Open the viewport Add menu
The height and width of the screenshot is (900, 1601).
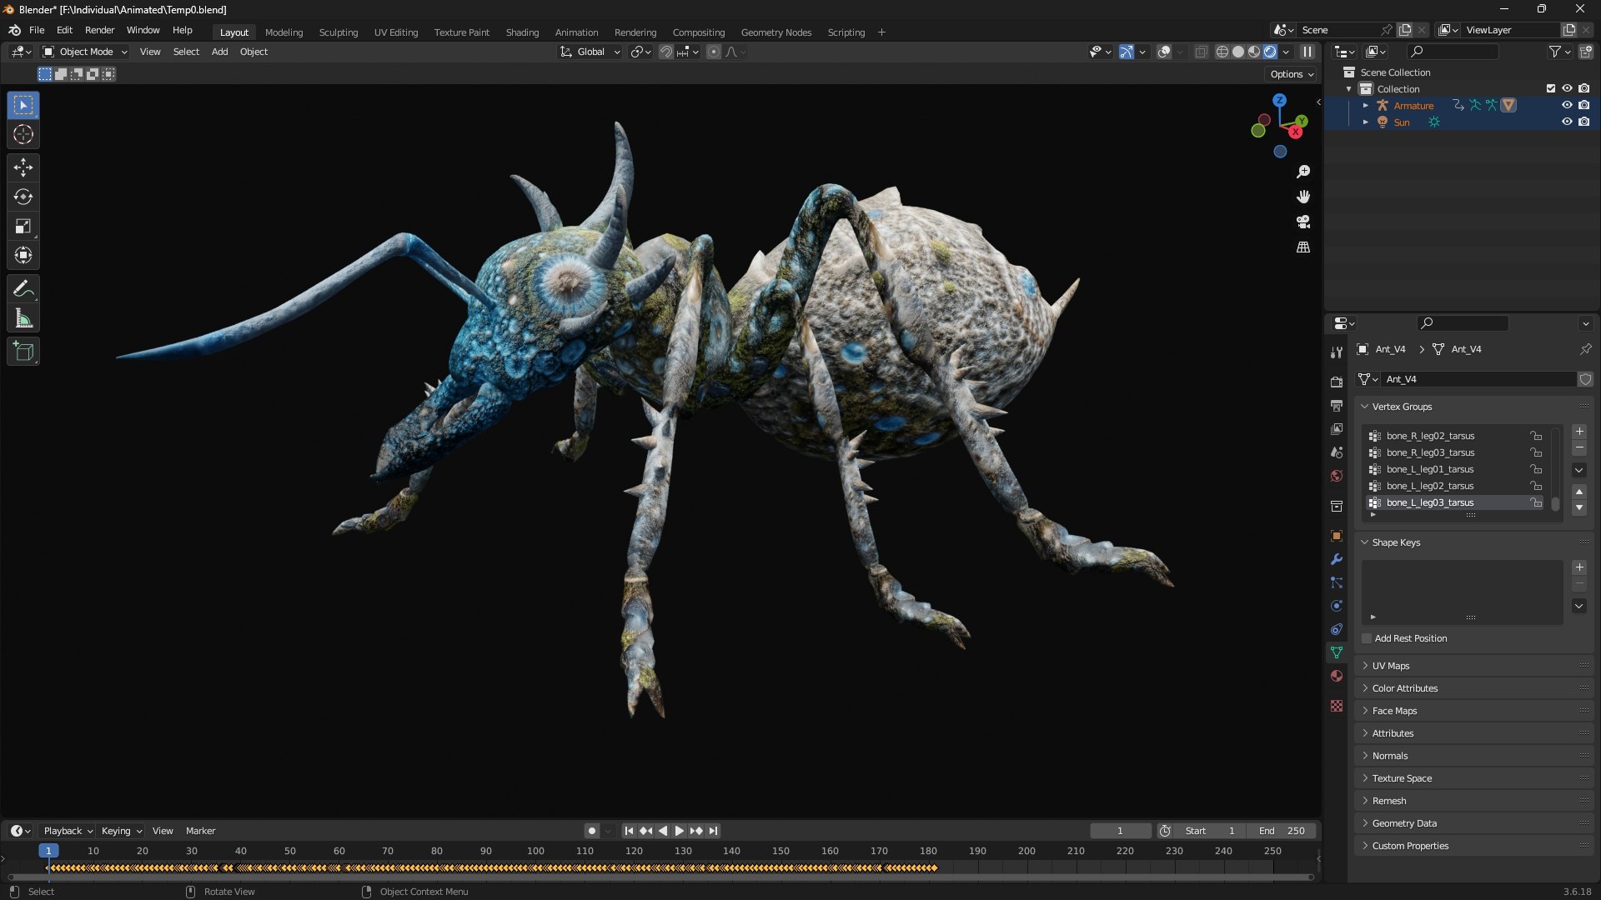click(219, 52)
